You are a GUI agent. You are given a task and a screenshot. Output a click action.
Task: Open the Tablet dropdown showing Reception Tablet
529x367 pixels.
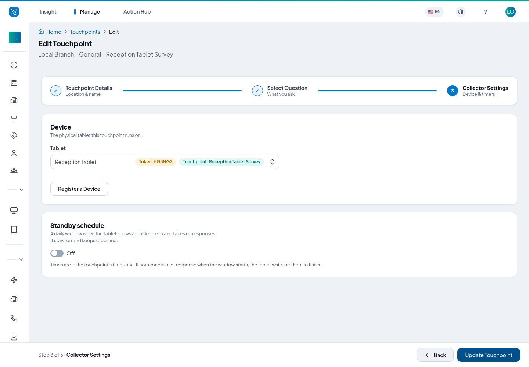click(x=165, y=162)
